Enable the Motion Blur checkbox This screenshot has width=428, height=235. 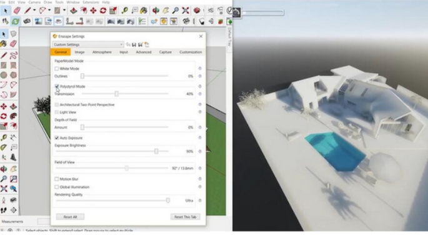point(56,179)
